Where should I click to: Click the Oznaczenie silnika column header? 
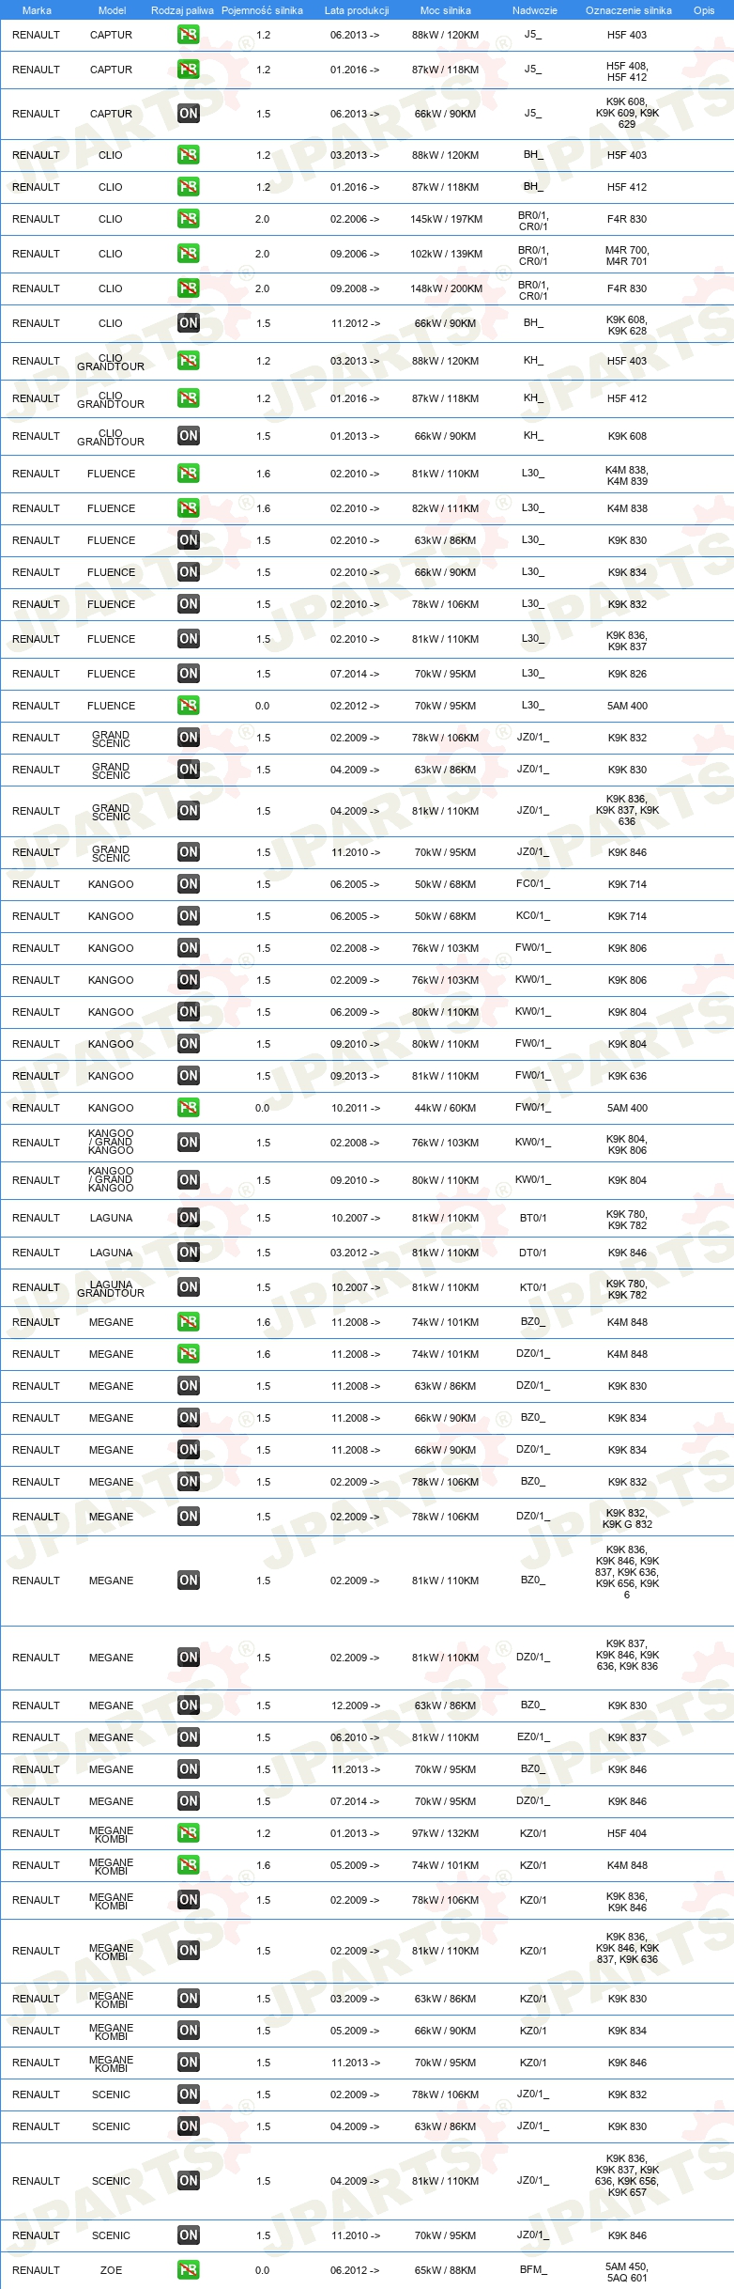click(x=629, y=10)
